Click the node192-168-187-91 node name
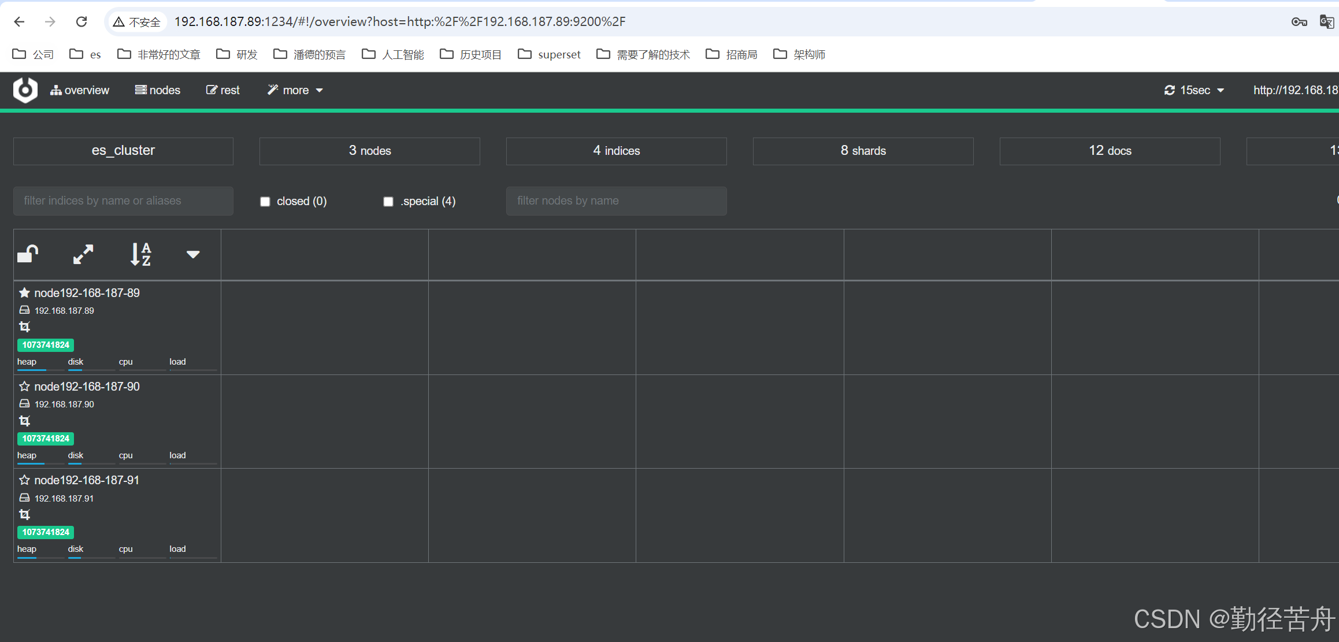This screenshot has height=642, width=1339. [87, 480]
